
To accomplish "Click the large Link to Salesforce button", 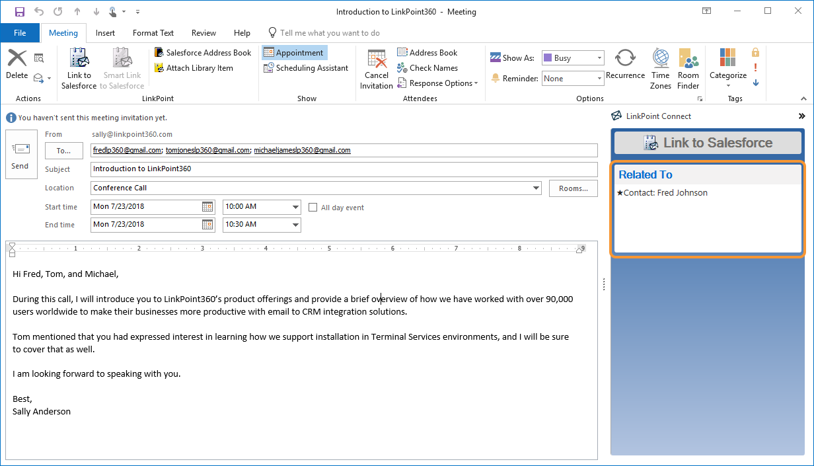I will pos(708,143).
